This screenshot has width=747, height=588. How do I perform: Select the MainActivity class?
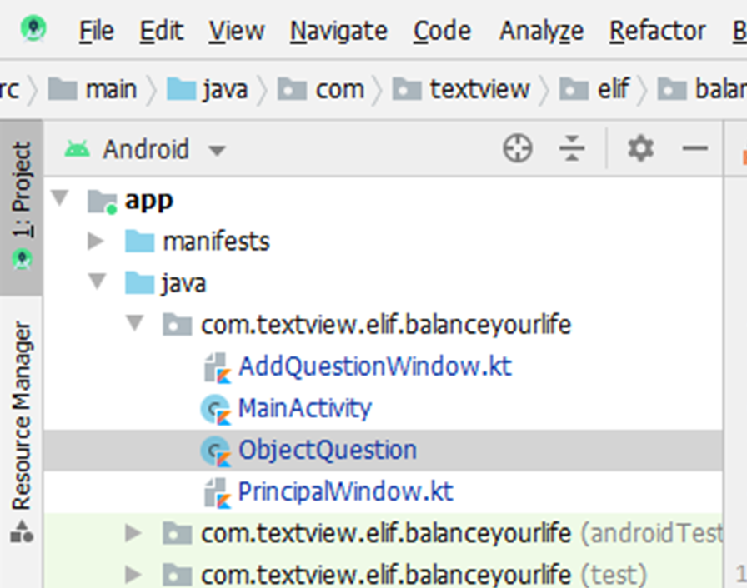pyautogui.click(x=383, y=409)
